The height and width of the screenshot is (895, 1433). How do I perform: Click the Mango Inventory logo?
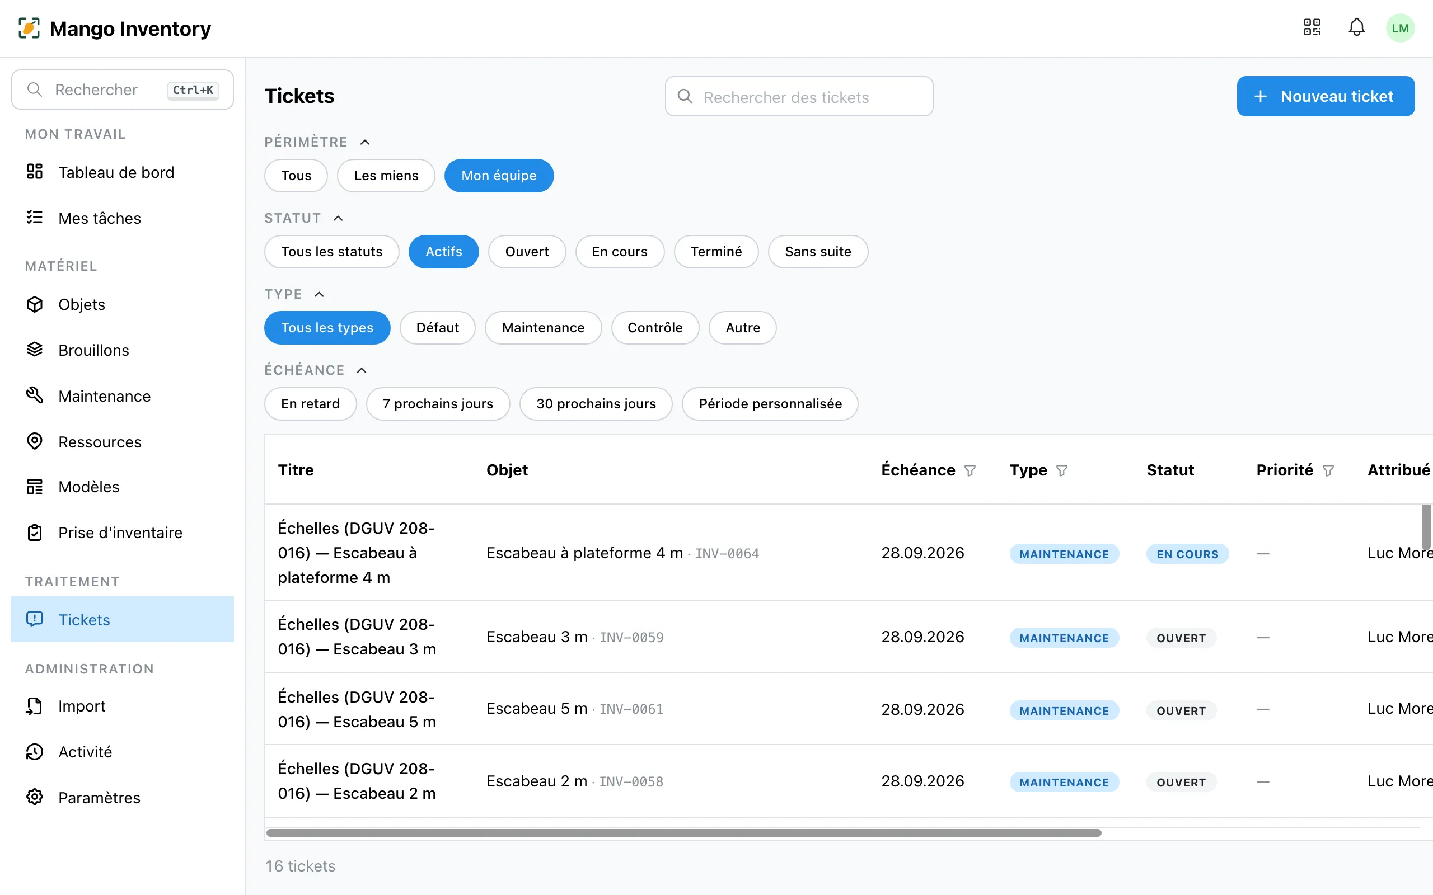point(29,28)
